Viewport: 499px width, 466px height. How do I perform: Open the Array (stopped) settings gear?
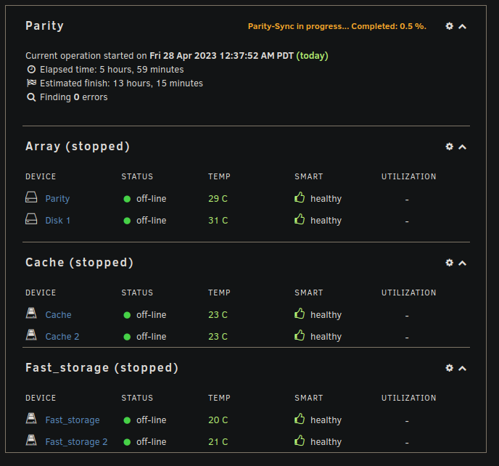[x=449, y=147]
